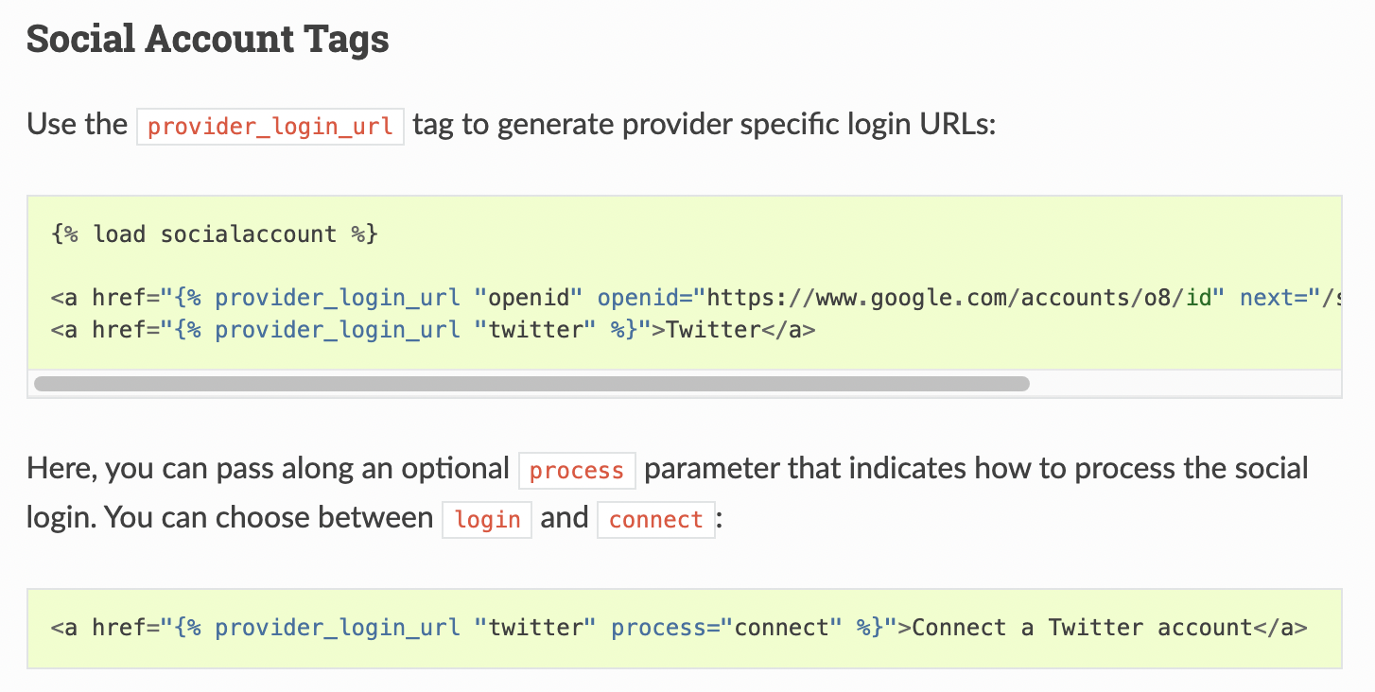Click the openid provider code line
Screen dimensions: 1375x692
[x=696, y=299]
